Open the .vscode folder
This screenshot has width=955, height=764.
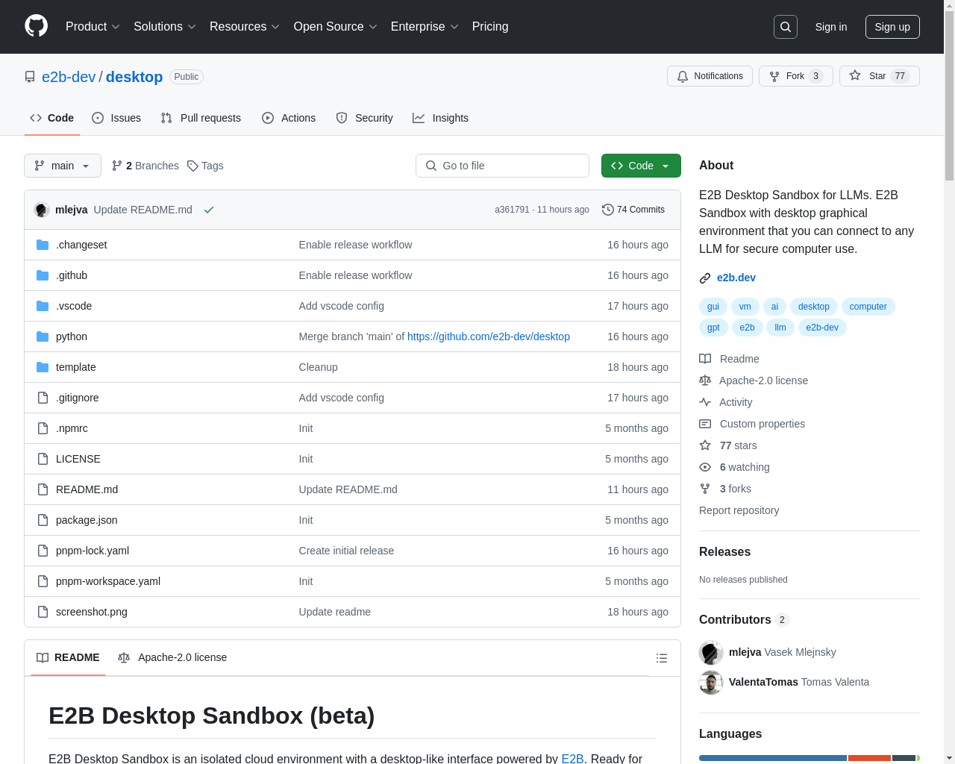74,306
